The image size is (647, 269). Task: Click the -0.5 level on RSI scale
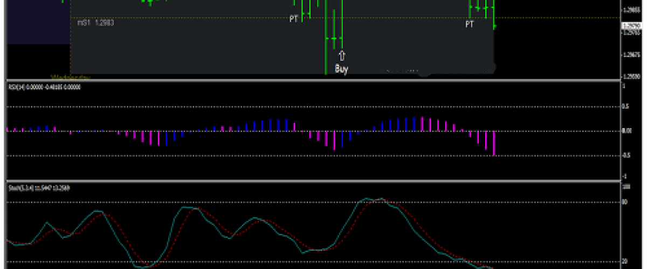627,155
